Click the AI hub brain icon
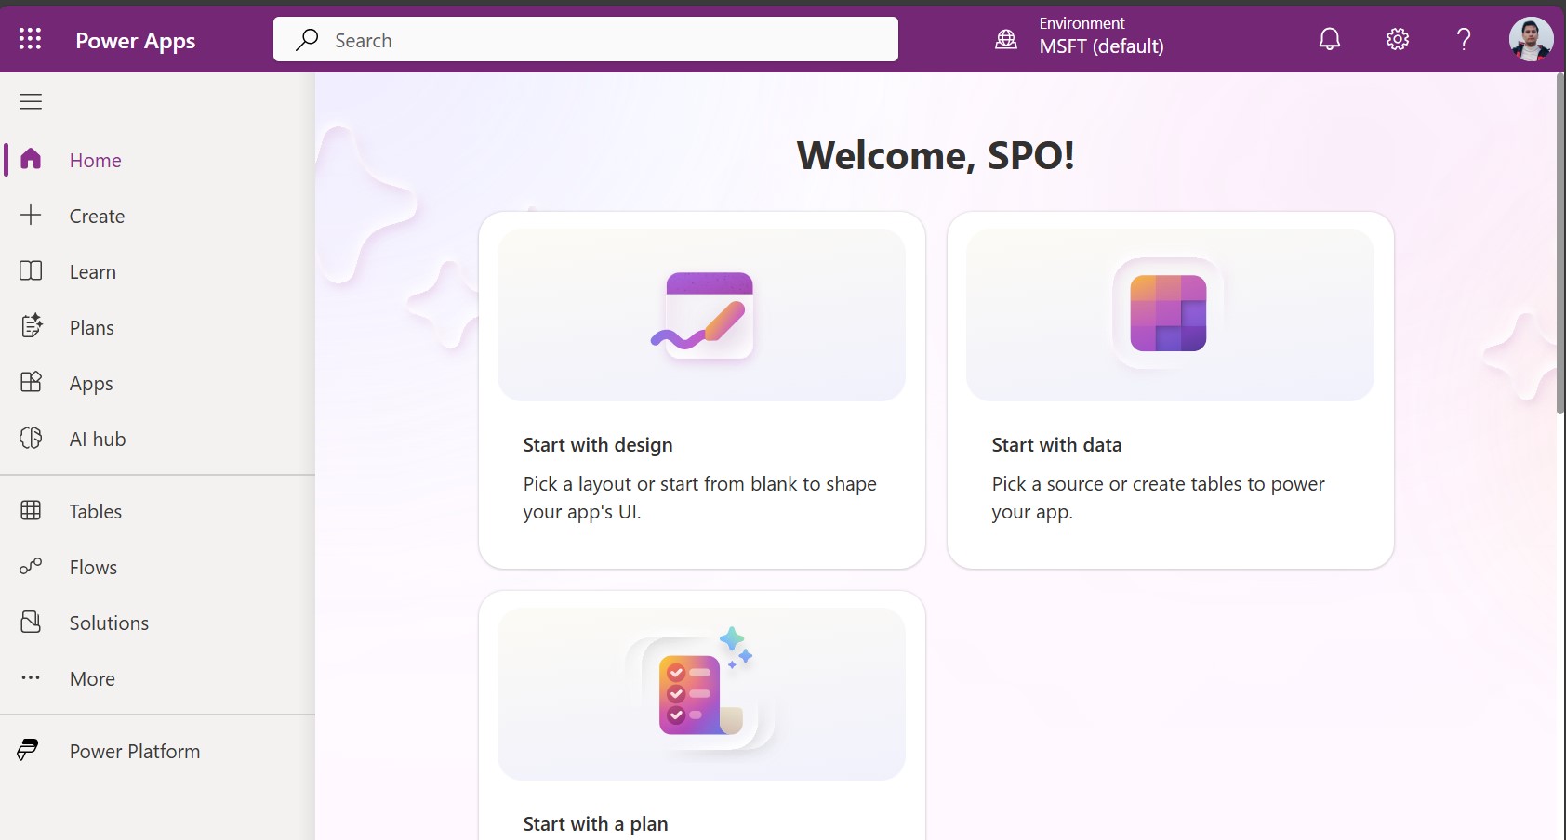This screenshot has height=840, width=1566. [31, 439]
